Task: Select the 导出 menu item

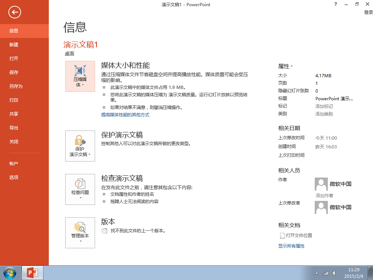Action: click(x=24, y=128)
